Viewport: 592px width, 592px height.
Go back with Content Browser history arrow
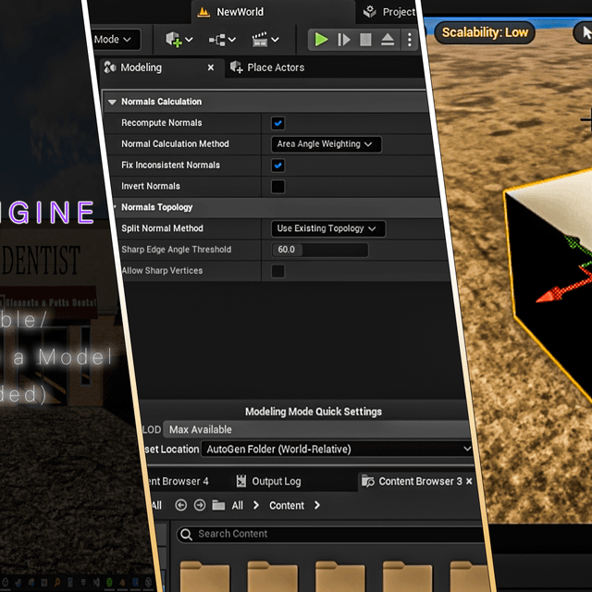tap(180, 505)
